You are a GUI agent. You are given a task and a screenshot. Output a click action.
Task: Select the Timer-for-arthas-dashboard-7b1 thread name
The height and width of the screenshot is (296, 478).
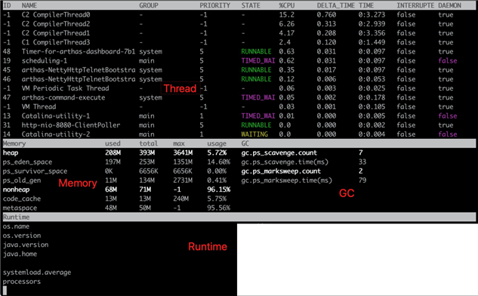79,51
